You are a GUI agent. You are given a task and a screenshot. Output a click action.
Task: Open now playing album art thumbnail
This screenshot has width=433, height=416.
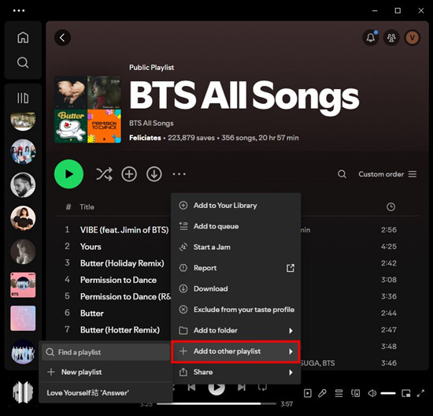click(x=23, y=392)
